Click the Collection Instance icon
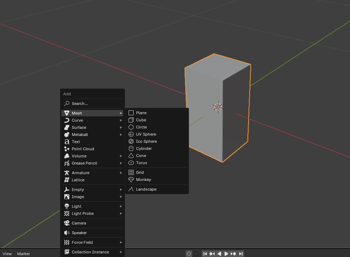This screenshot has width=350, height=257. pos(67,252)
